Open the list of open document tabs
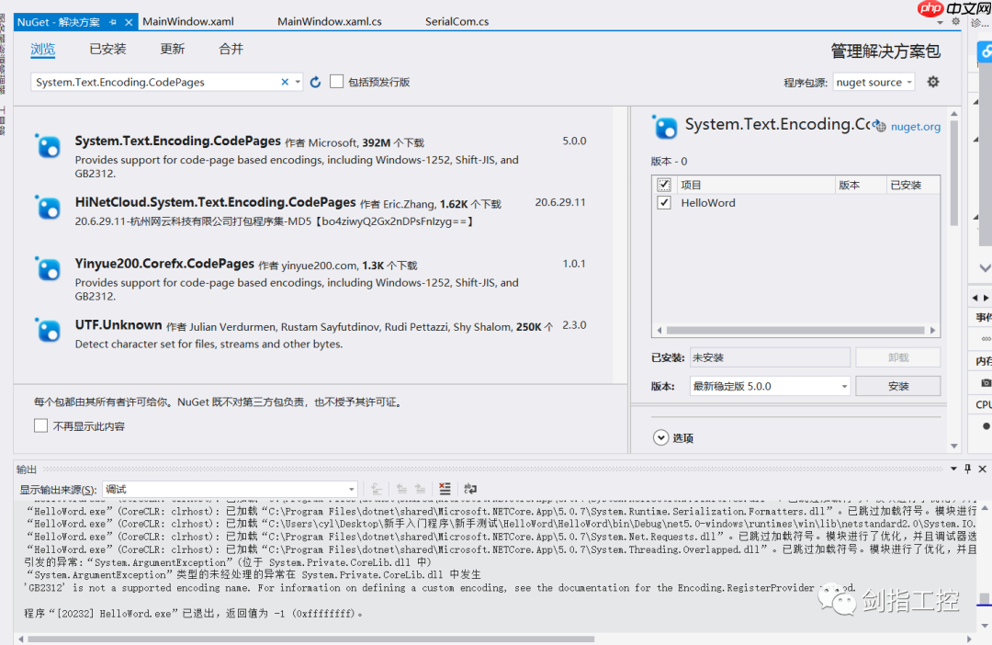The height and width of the screenshot is (645, 992). [941, 22]
